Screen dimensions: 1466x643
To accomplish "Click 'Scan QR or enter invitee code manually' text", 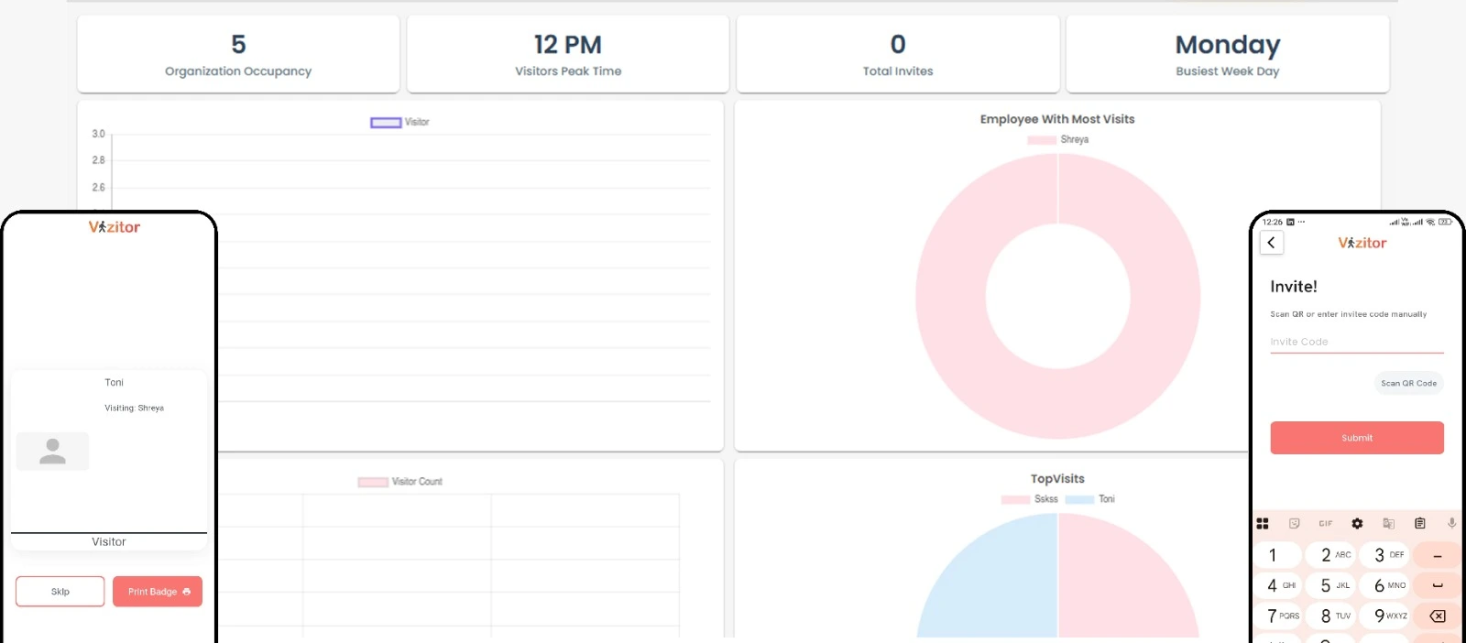I will (1349, 314).
